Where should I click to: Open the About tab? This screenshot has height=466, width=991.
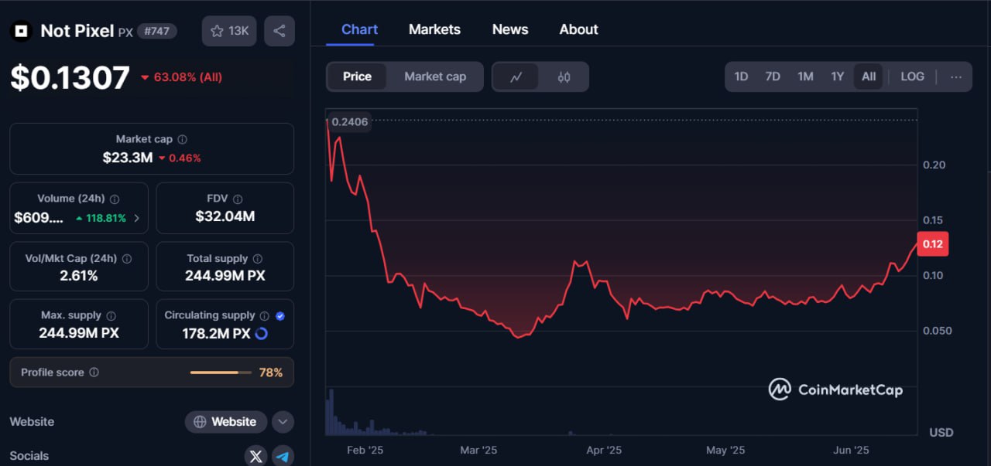(578, 29)
